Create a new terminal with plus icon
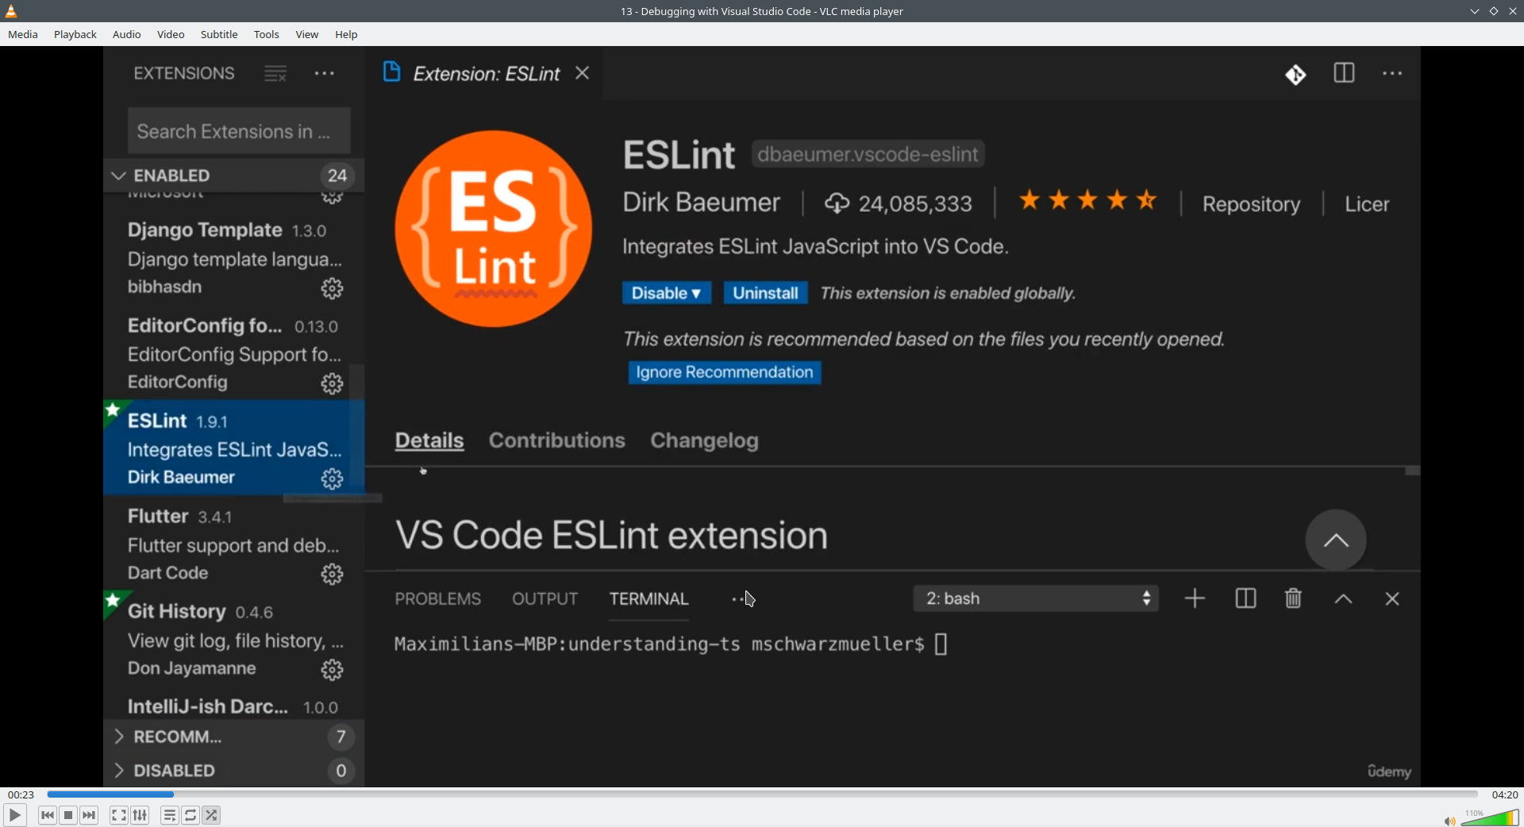Viewport: 1524px width, 827px height. coord(1195,598)
